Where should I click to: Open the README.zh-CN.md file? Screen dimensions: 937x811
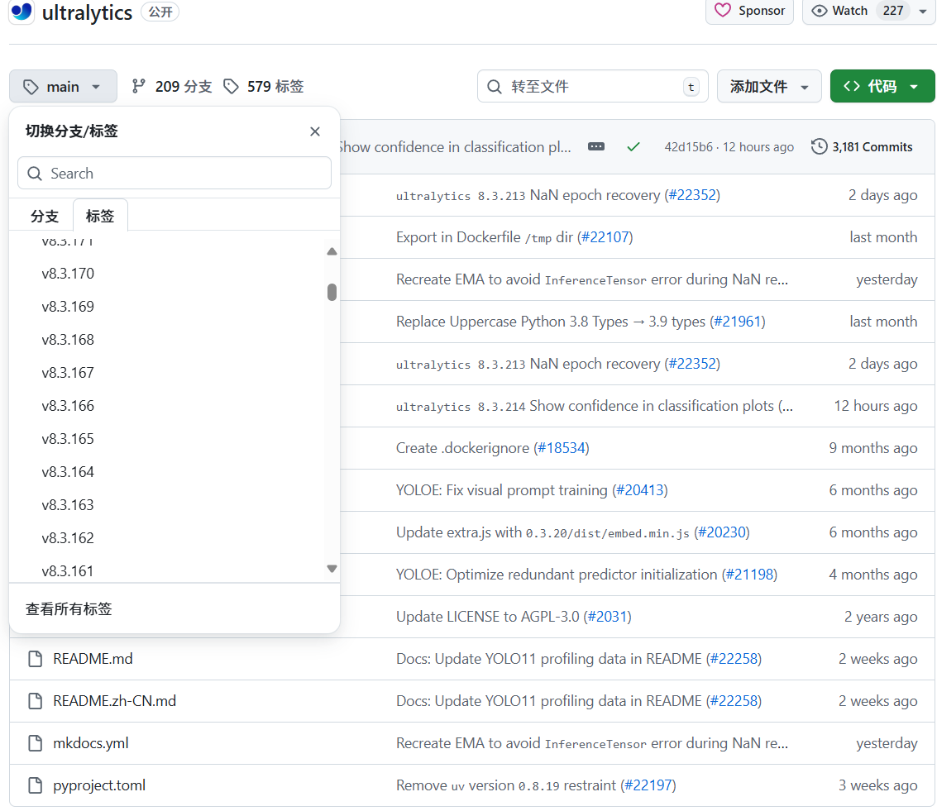[x=114, y=701]
